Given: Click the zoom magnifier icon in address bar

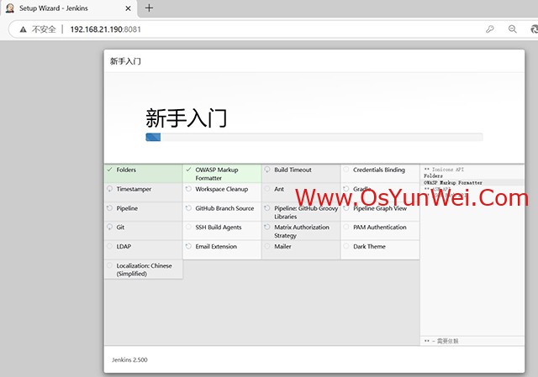Looking at the screenshot, I should 512,29.
